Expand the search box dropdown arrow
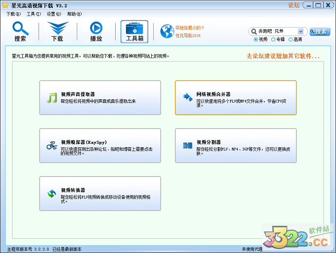Image resolution: width=336 pixels, height=253 pixels. (304, 31)
